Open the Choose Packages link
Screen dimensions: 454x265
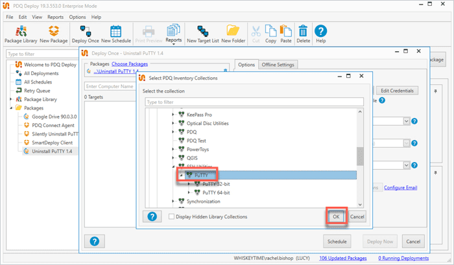pyautogui.click(x=130, y=64)
